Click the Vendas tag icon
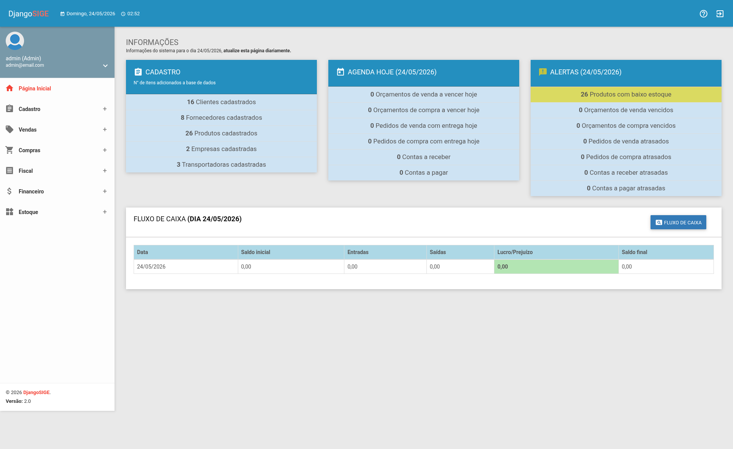 (x=10, y=129)
